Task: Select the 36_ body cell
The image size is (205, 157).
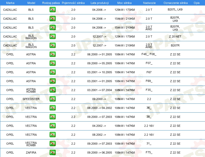Action: click(x=149, y=108)
